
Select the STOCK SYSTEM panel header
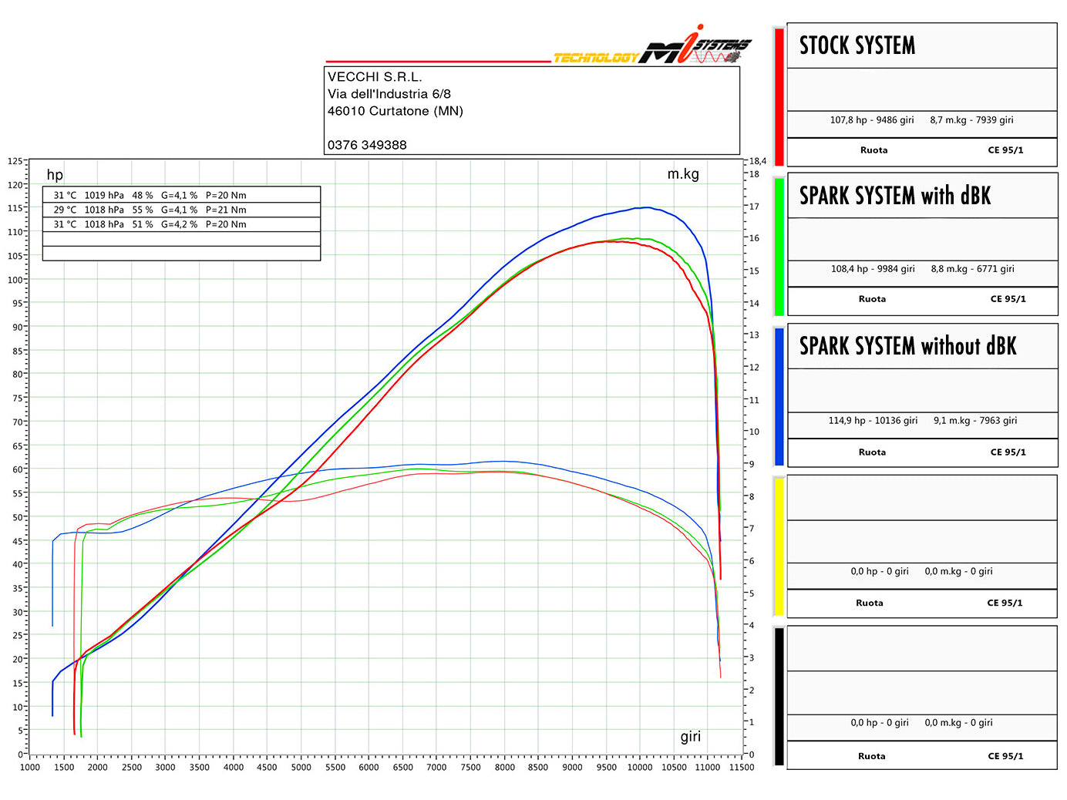[922, 45]
